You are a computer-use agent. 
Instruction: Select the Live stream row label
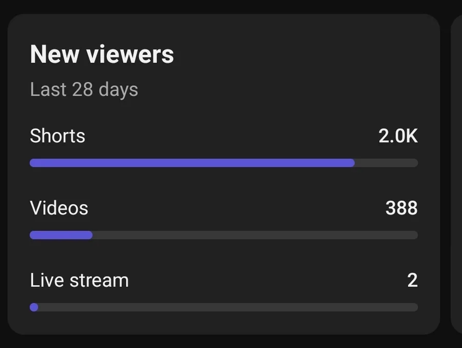coord(79,281)
